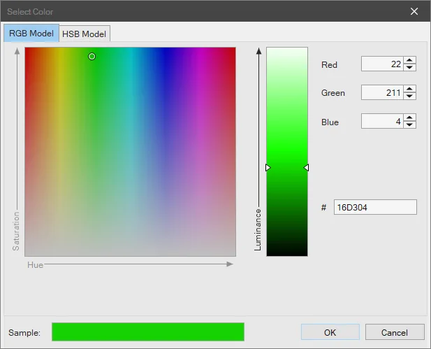This screenshot has width=431, height=349.
Task: Click the Blue label text
Action: [x=330, y=122]
